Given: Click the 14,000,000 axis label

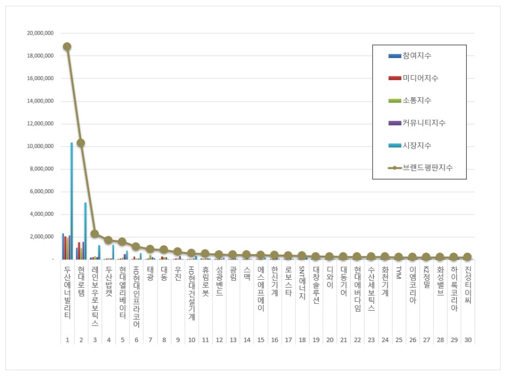Looking at the screenshot, I should 40,101.
